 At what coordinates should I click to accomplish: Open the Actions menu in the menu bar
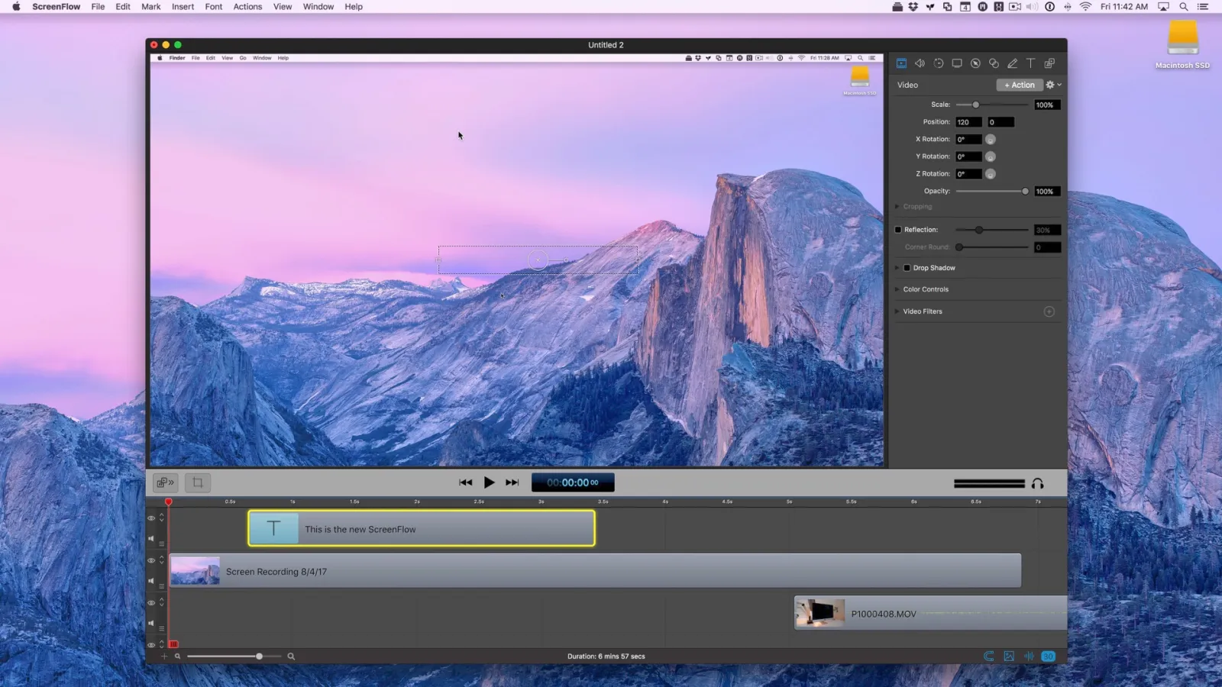(x=247, y=6)
